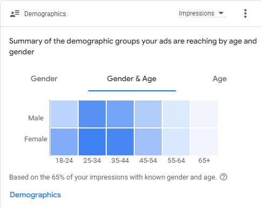262x208 pixels.
Task: Click the 25-34 age axis label
Action: [92, 161]
